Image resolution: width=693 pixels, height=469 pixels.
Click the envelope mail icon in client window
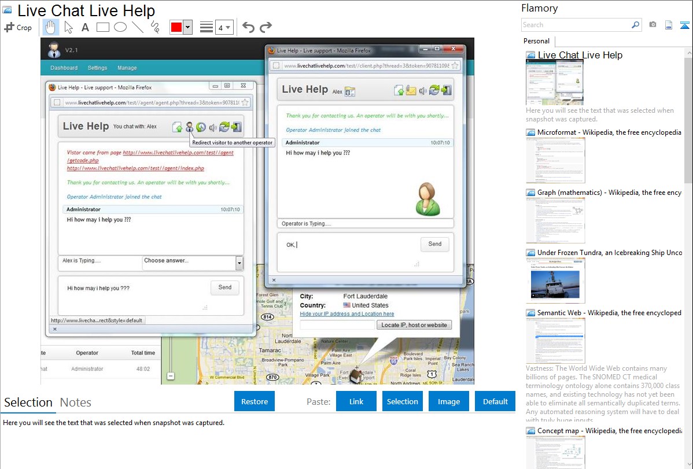tap(411, 90)
